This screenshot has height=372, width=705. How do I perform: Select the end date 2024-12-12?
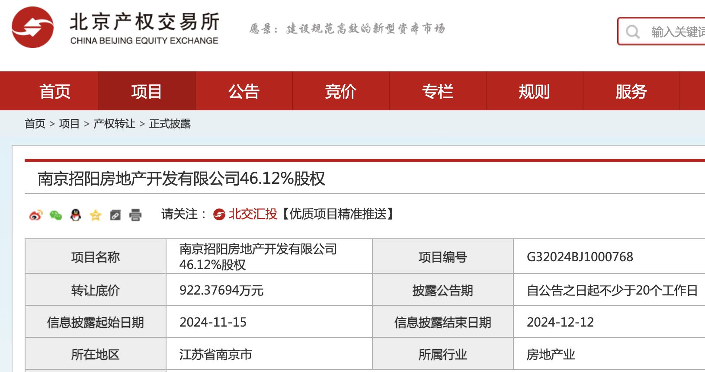[x=560, y=322]
